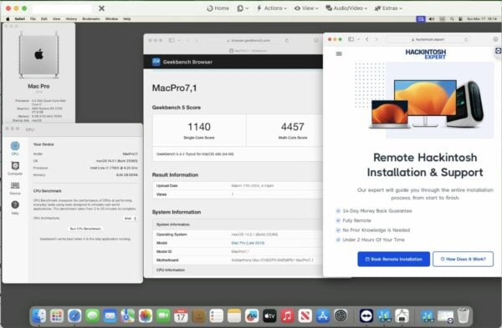Open Freeform from the Dock
This screenshot has width=502, height=328.
(x=252, y=315)
